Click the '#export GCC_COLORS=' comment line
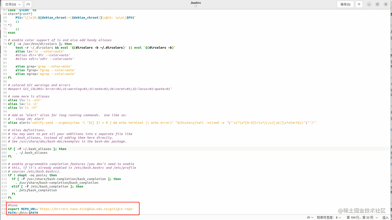The height and width of the screenshot is (220, 392). click(90, 89)
